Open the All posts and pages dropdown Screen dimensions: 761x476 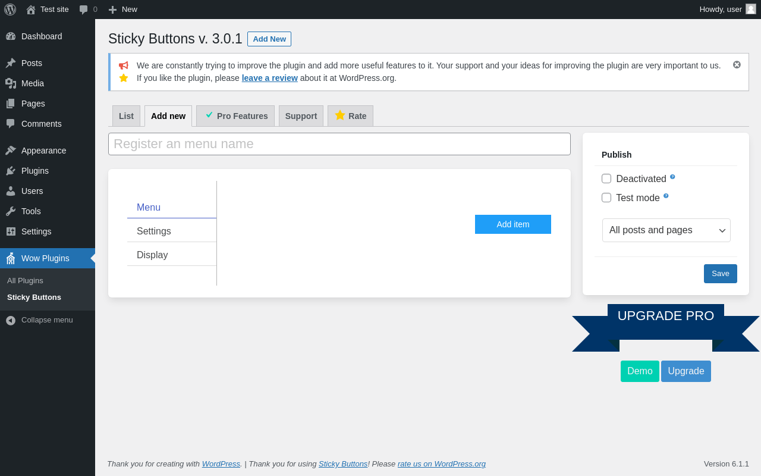pos(666,230)
